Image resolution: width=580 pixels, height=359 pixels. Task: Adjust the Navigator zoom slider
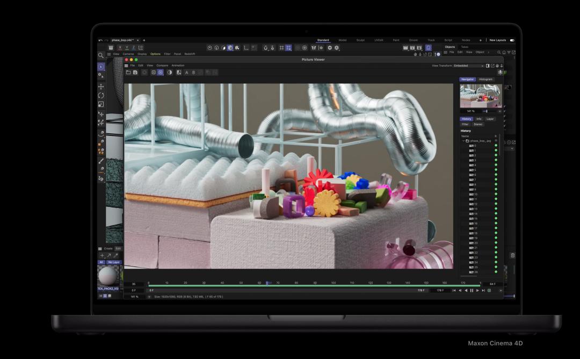tap(486, 111)
